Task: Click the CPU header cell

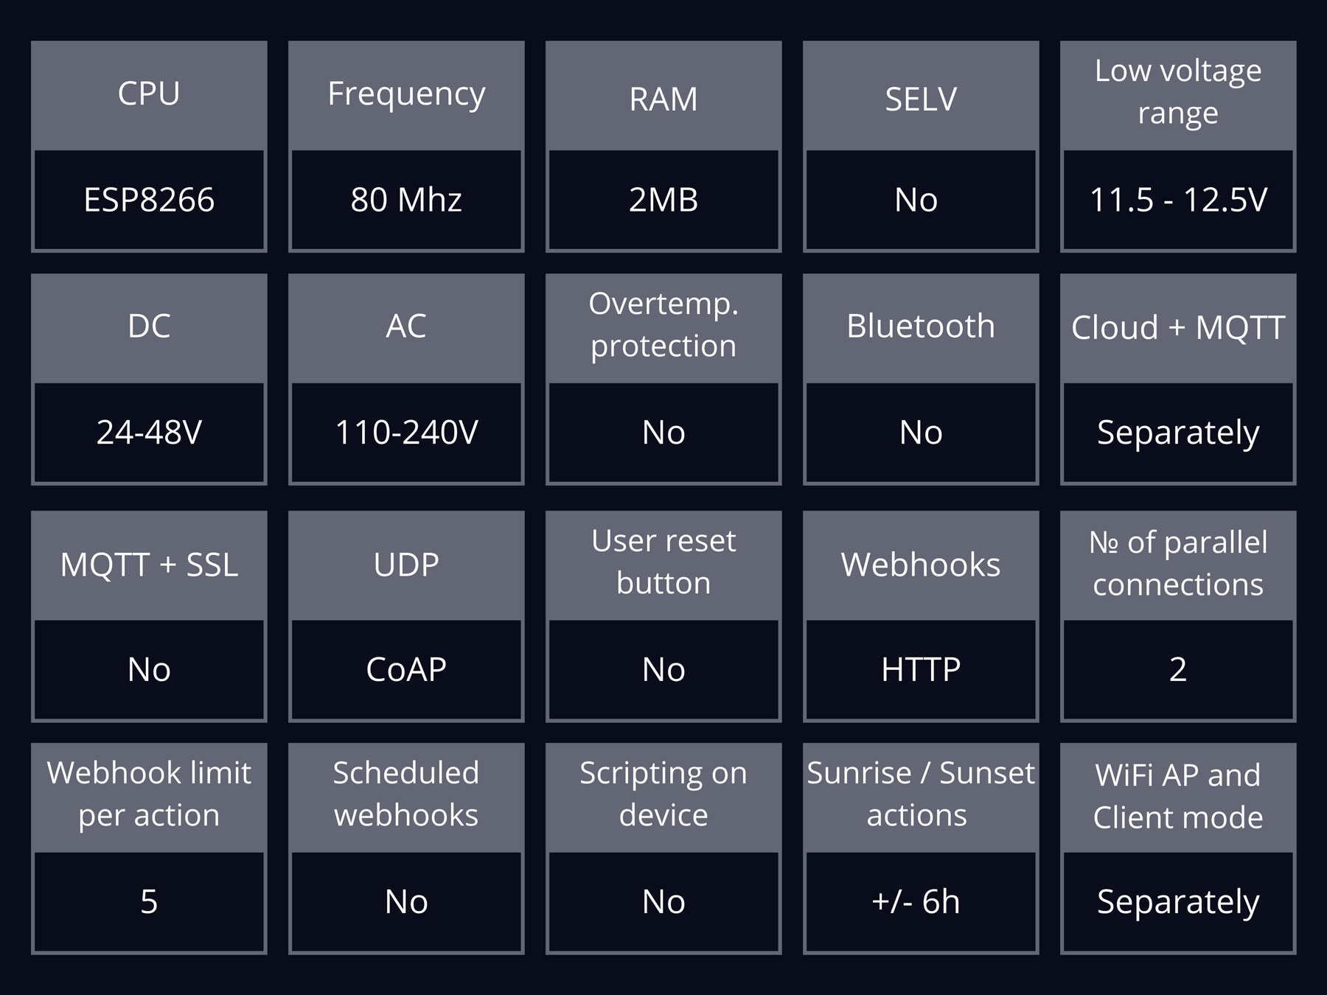Action: [149, 94]
